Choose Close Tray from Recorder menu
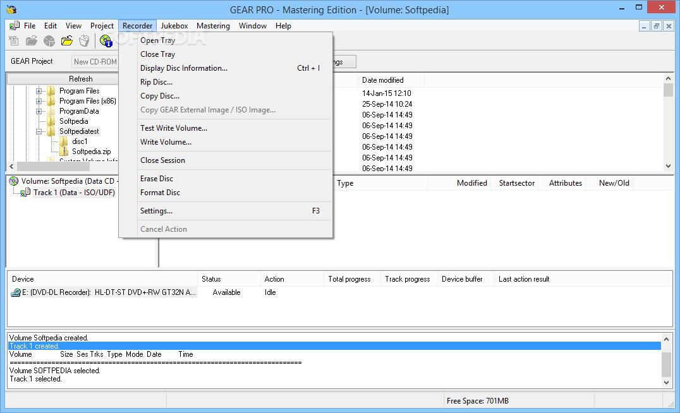 coord(226,54)
